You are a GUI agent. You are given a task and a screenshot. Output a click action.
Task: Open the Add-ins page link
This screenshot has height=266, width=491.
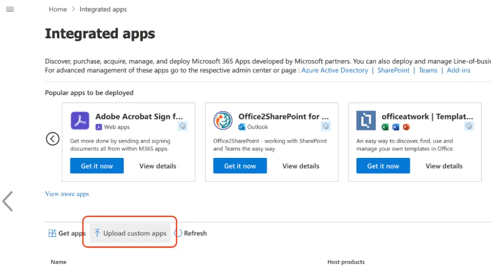[459, 70]
